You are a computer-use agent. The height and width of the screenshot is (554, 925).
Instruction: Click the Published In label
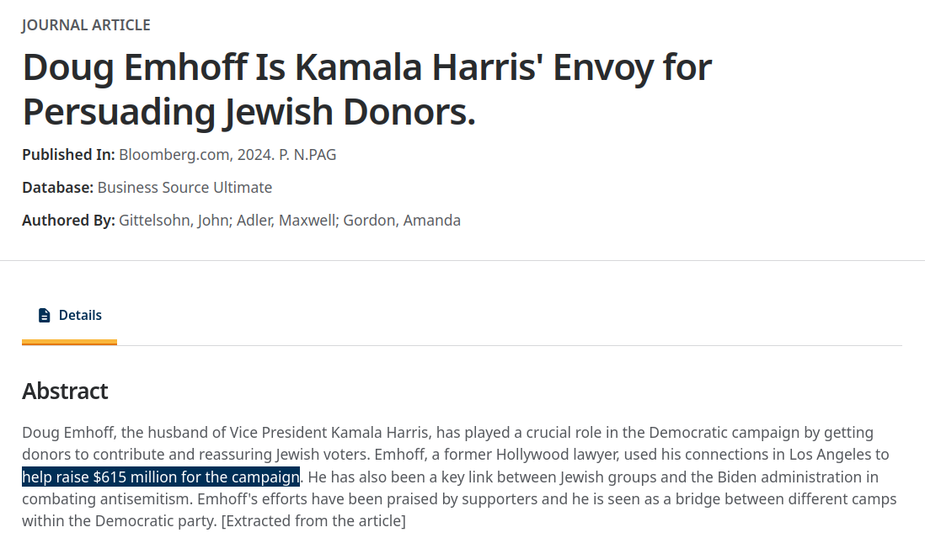point(68,155)
